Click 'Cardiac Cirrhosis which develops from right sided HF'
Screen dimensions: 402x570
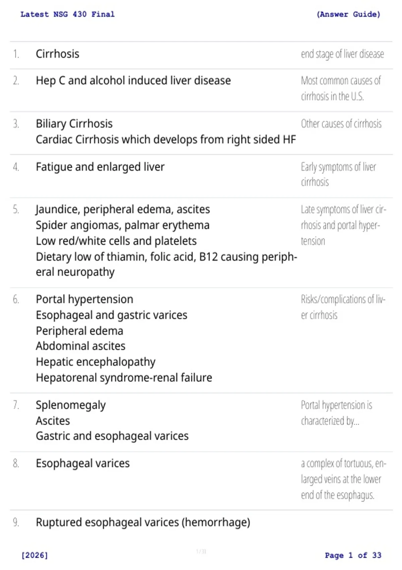[x=166, y=139]
